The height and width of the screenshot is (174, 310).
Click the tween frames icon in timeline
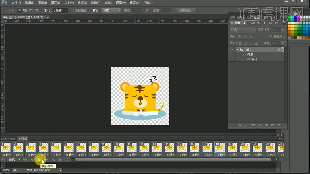tap(53, 160)
